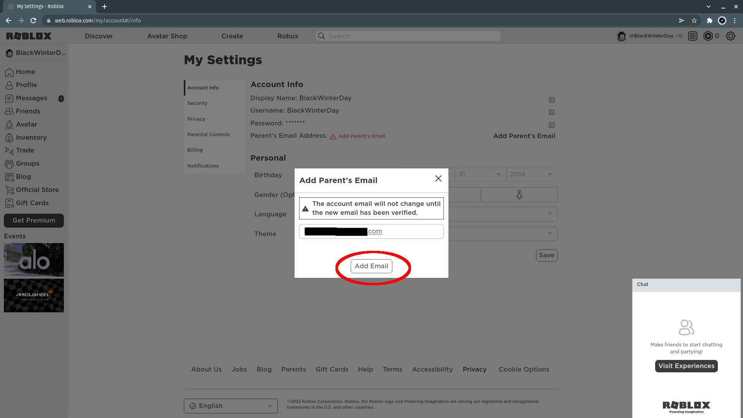The width and height of the screenshot is (743, 418).
Task: Open the Profile sidebar icon
Action: [9, 85]
